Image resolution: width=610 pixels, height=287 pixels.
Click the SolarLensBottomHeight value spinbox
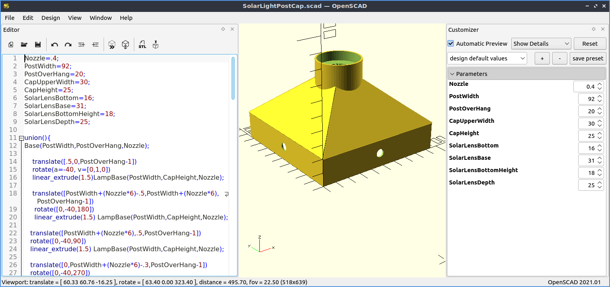(591, 173)
